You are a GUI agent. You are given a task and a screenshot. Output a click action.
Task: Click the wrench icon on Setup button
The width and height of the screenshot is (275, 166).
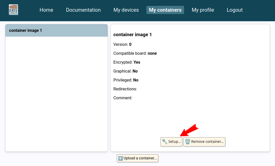click(x=164, y=142)
